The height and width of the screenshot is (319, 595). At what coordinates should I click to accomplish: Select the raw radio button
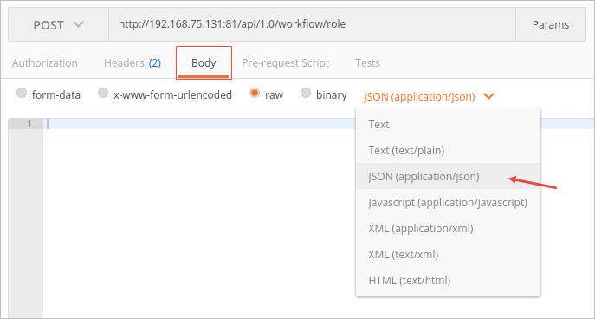click(x=255, y=94)
